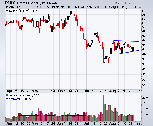Click the 15M volume axis label

(x=145, y=103)
